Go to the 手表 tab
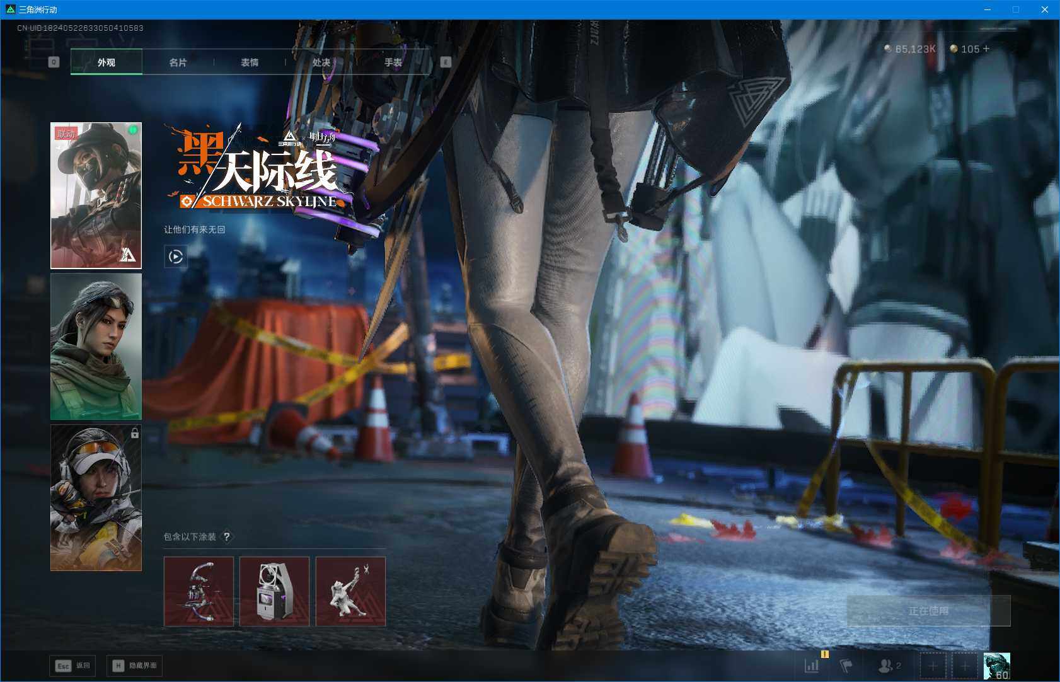Viewport: 1060px width, 682px height. click(x=393, y=62)
